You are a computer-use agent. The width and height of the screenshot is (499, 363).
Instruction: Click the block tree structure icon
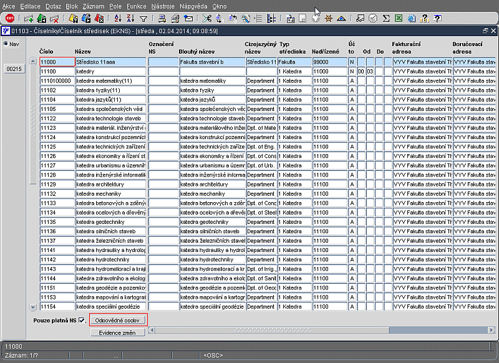tap(271, 19)
